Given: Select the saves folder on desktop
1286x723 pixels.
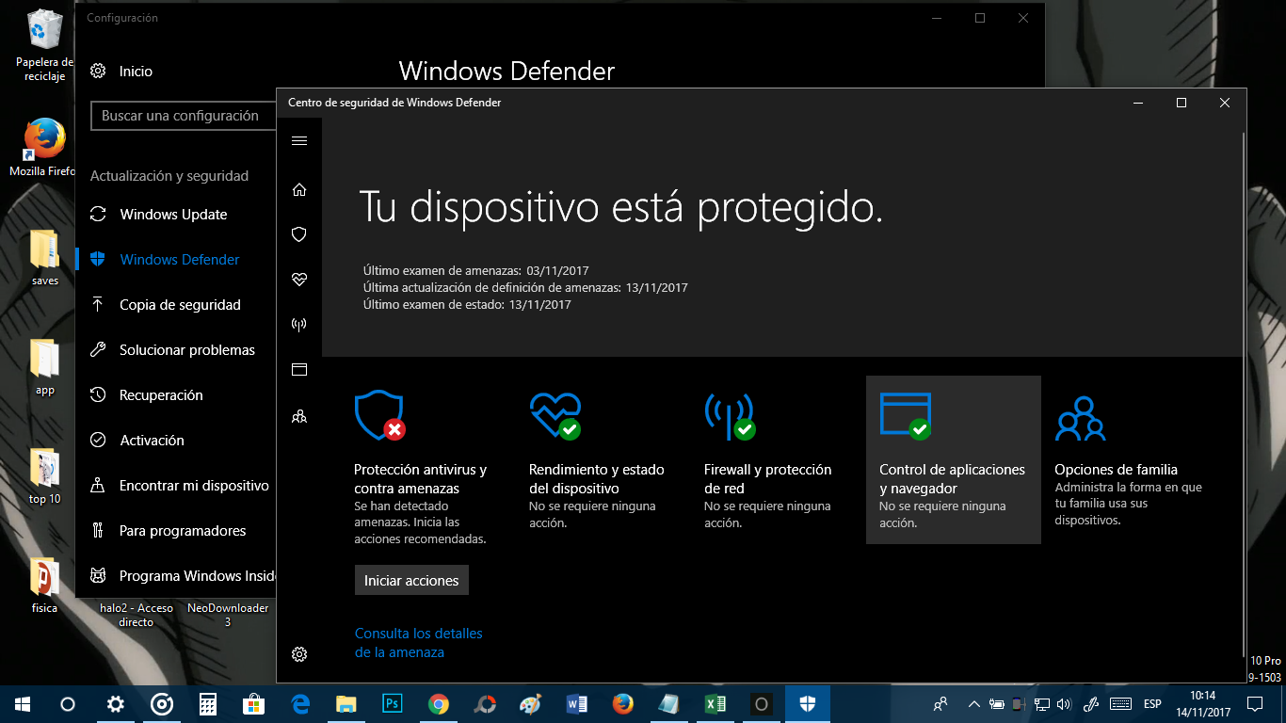Looking at the screenshot, I should (x=44, y=258).
